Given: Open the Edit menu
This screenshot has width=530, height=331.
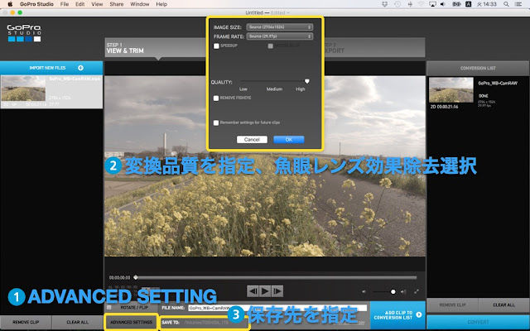Looking at the screenshot, I should coord(80,4).
